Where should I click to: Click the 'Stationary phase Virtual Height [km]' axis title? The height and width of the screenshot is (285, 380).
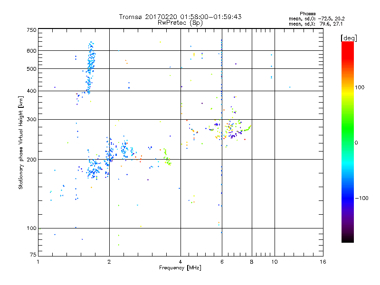point(21,143)
